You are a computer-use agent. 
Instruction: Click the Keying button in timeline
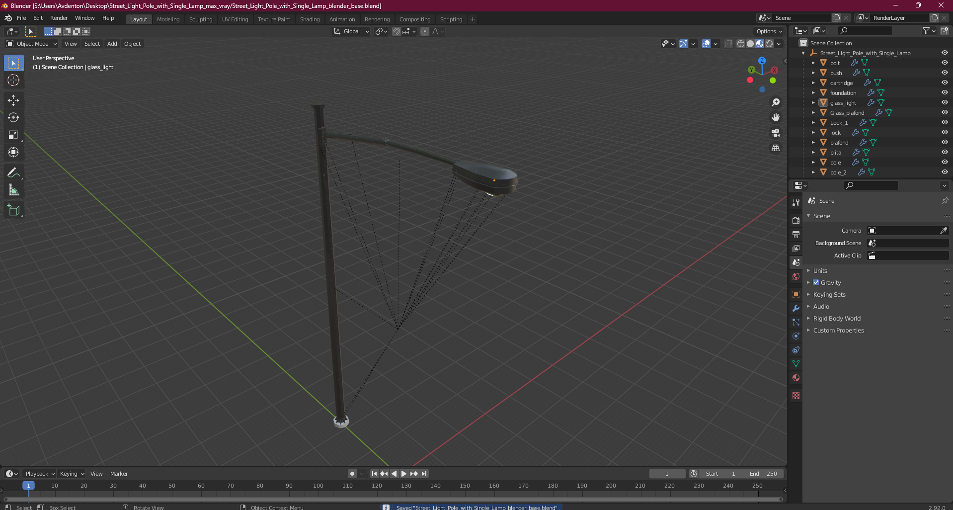(72, 474)
